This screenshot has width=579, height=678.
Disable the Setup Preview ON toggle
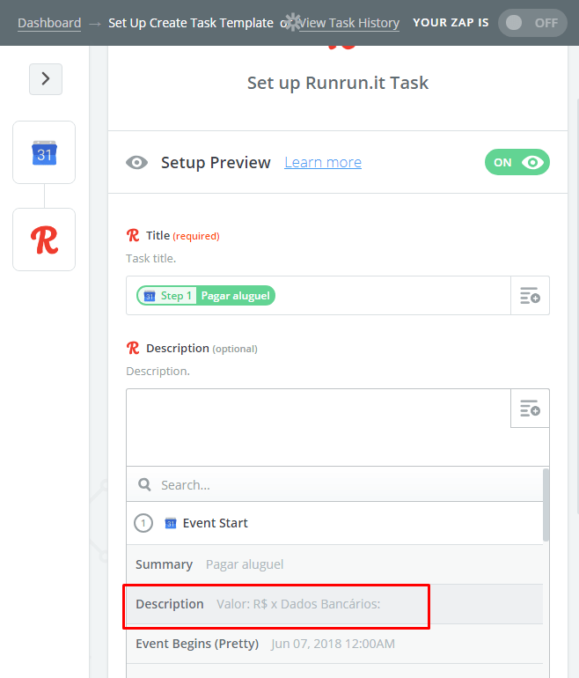(517, 162)
